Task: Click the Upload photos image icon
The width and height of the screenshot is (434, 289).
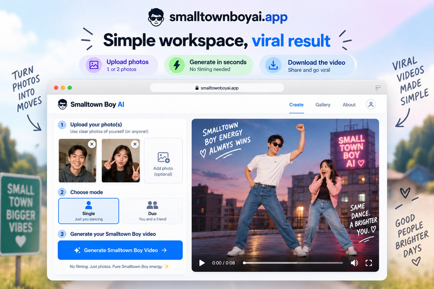Action: (x=94, y=65)
